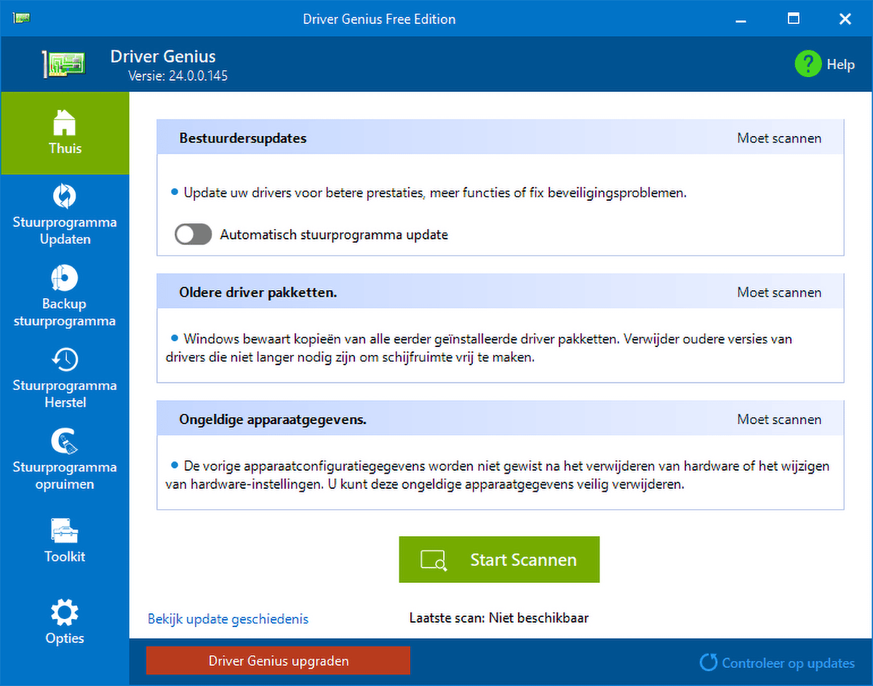Click the Controleer op updates refresh icon
The height and width of the screenshot is (686, 873).
[x=709, y=663]
